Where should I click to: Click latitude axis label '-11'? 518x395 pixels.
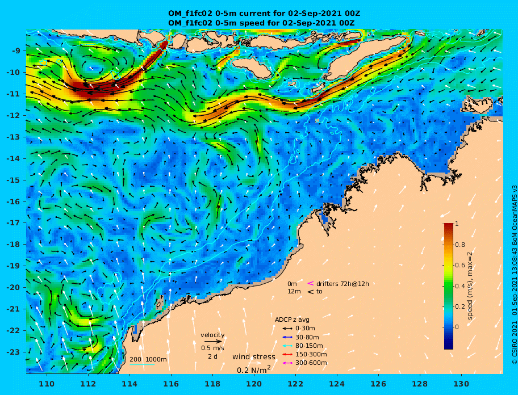(13, 94)
